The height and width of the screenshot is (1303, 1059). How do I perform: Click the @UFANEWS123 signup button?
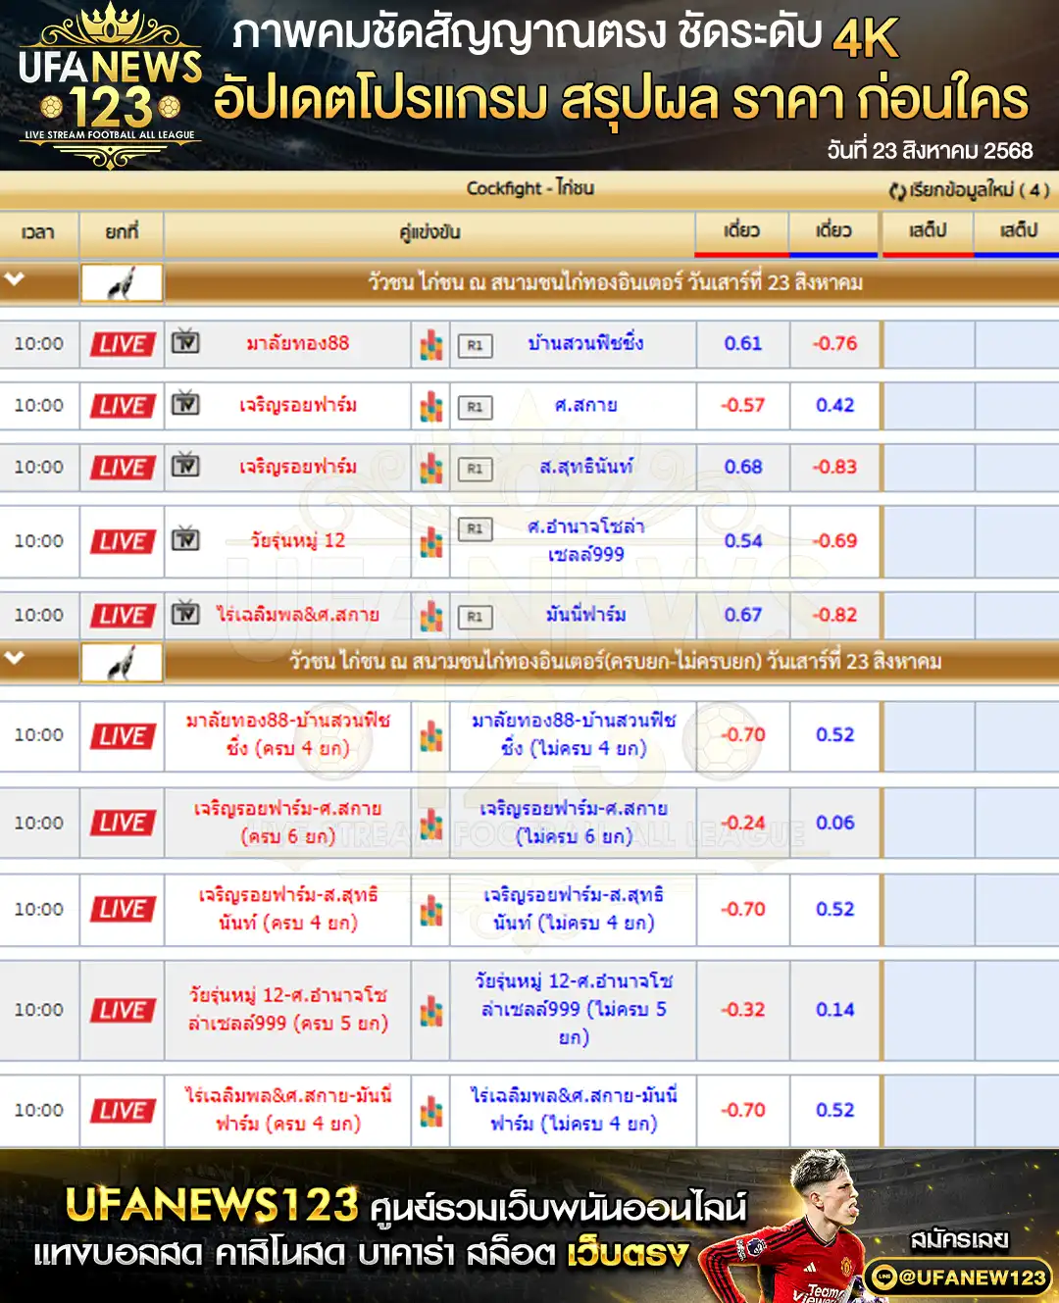[x=959, y=1277]
